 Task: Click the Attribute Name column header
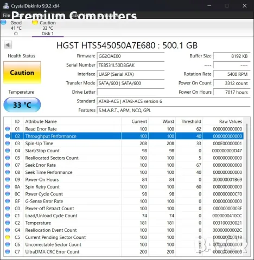pos(72,121)
